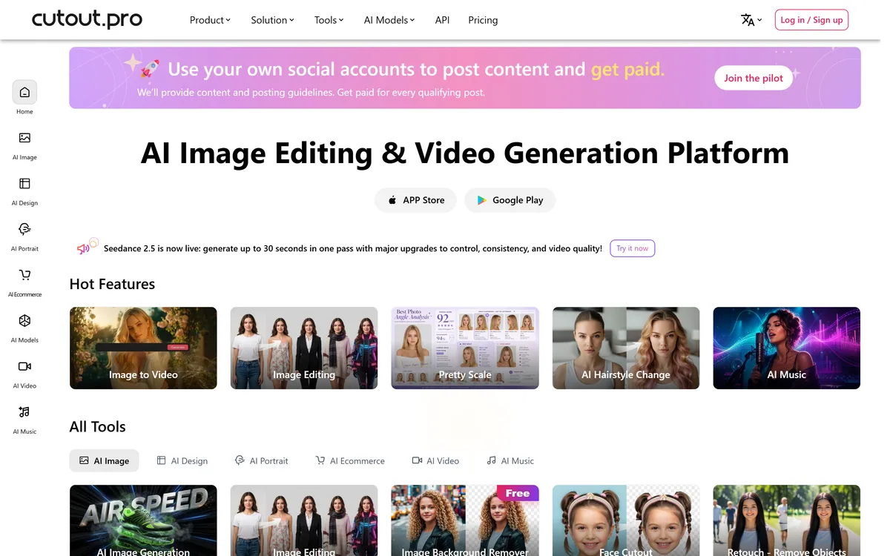Open AI Video in the sidebar
Viewport: 890px width, 556px height.
[24, 366]
